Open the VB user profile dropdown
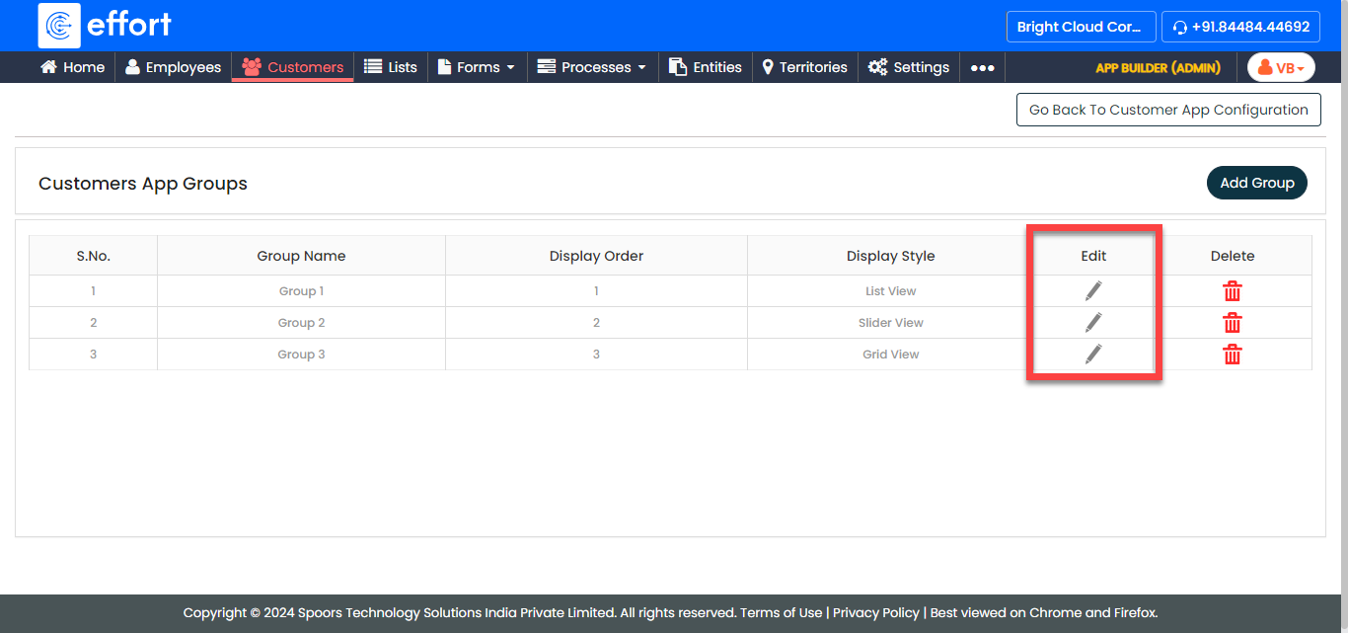The height and width of the screenshot is (633, 1348). 1281,67
